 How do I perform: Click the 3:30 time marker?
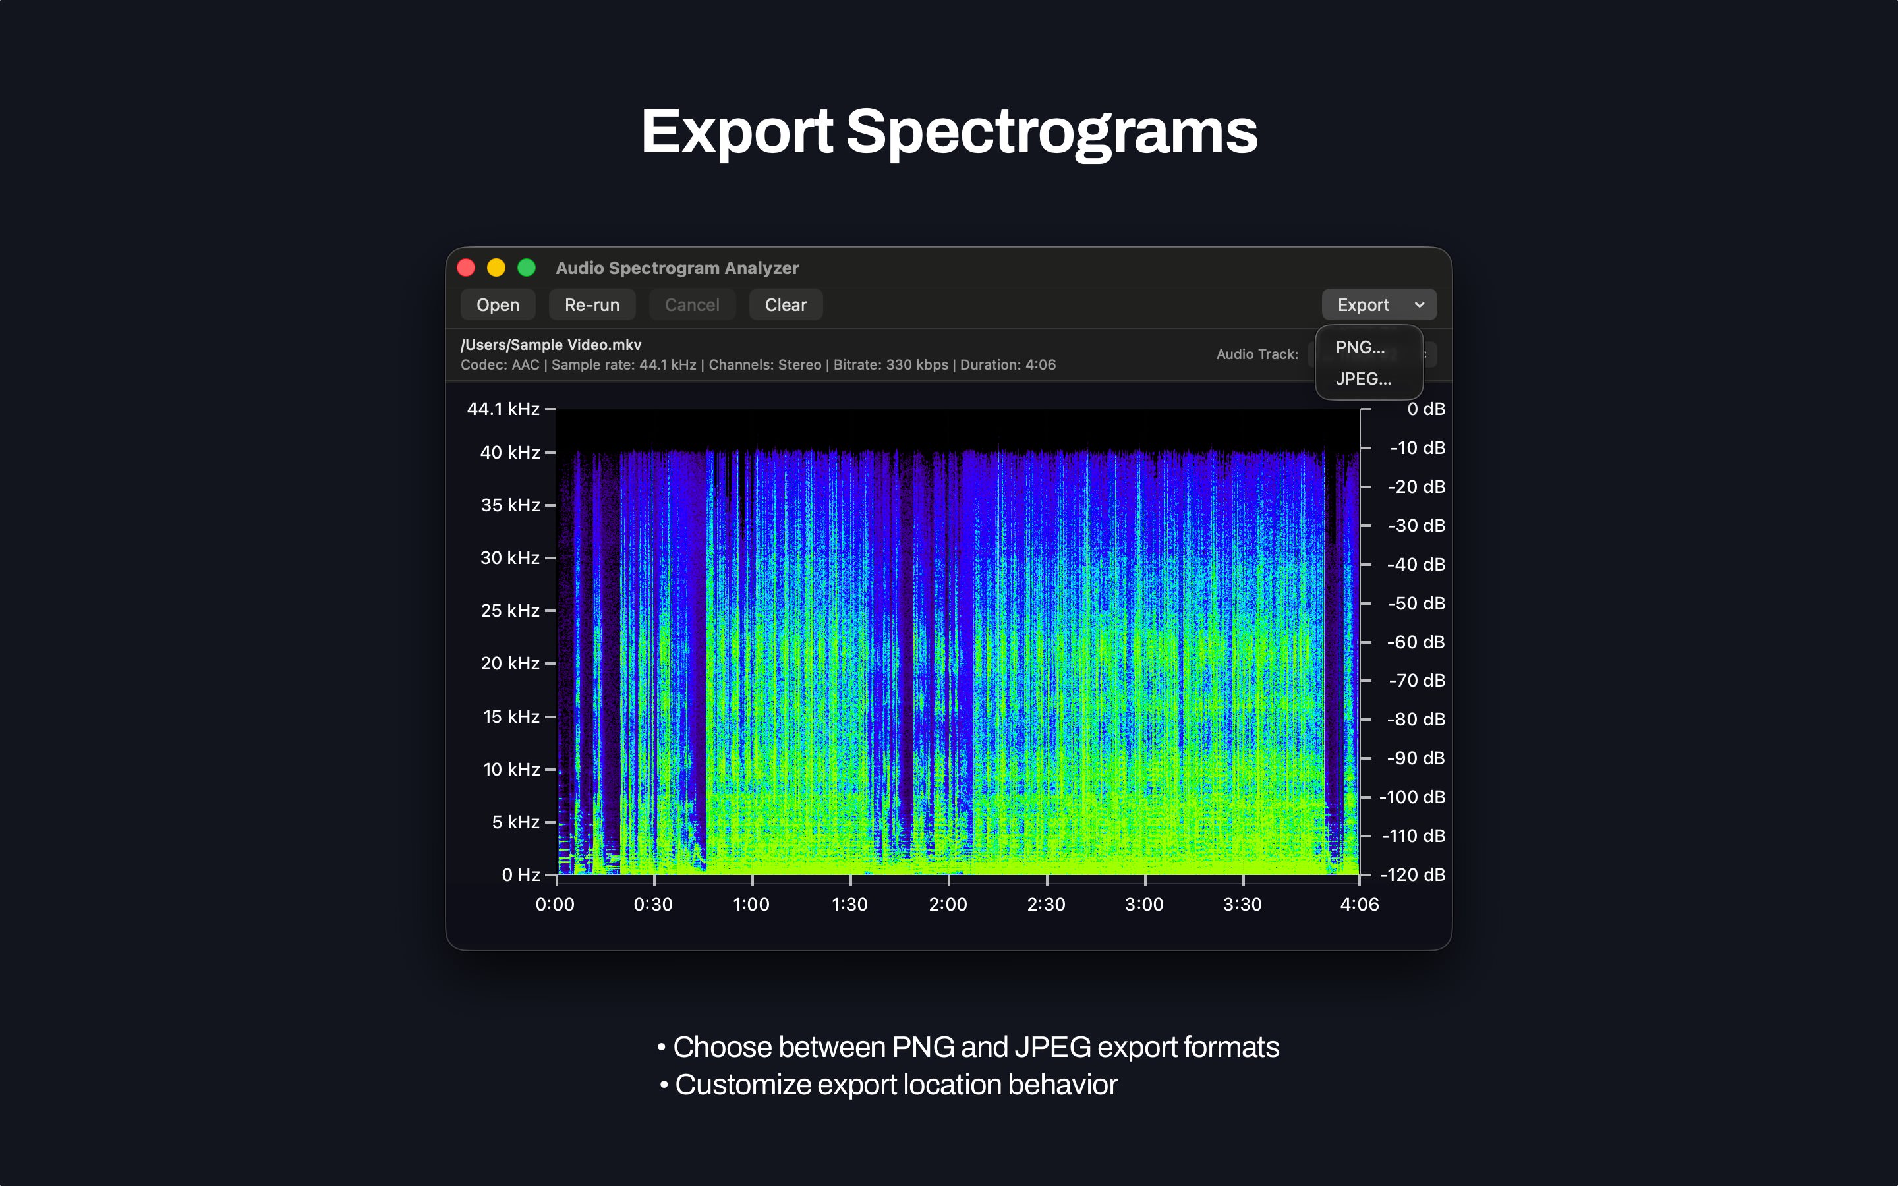click(x=1242, y=905)
